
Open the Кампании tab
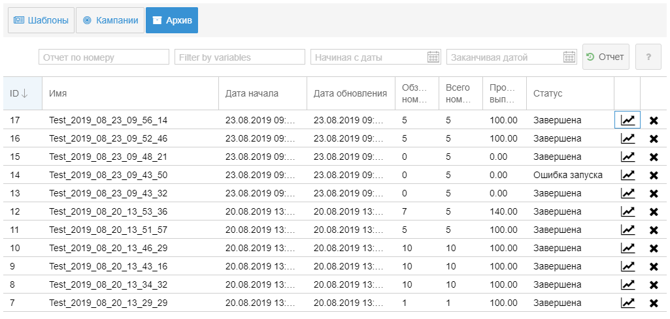coord(110,20)
